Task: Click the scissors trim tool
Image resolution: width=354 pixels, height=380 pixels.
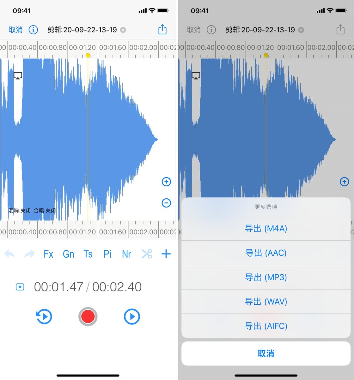Action: tap(146, 254)
